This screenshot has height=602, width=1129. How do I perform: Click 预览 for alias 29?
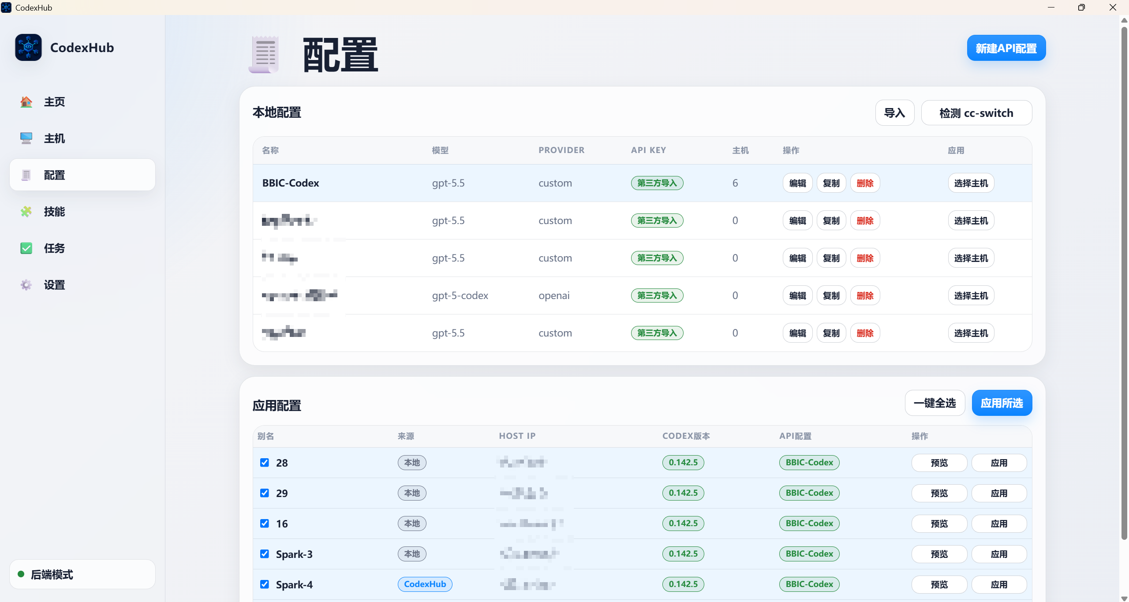[x=939, y=493]
